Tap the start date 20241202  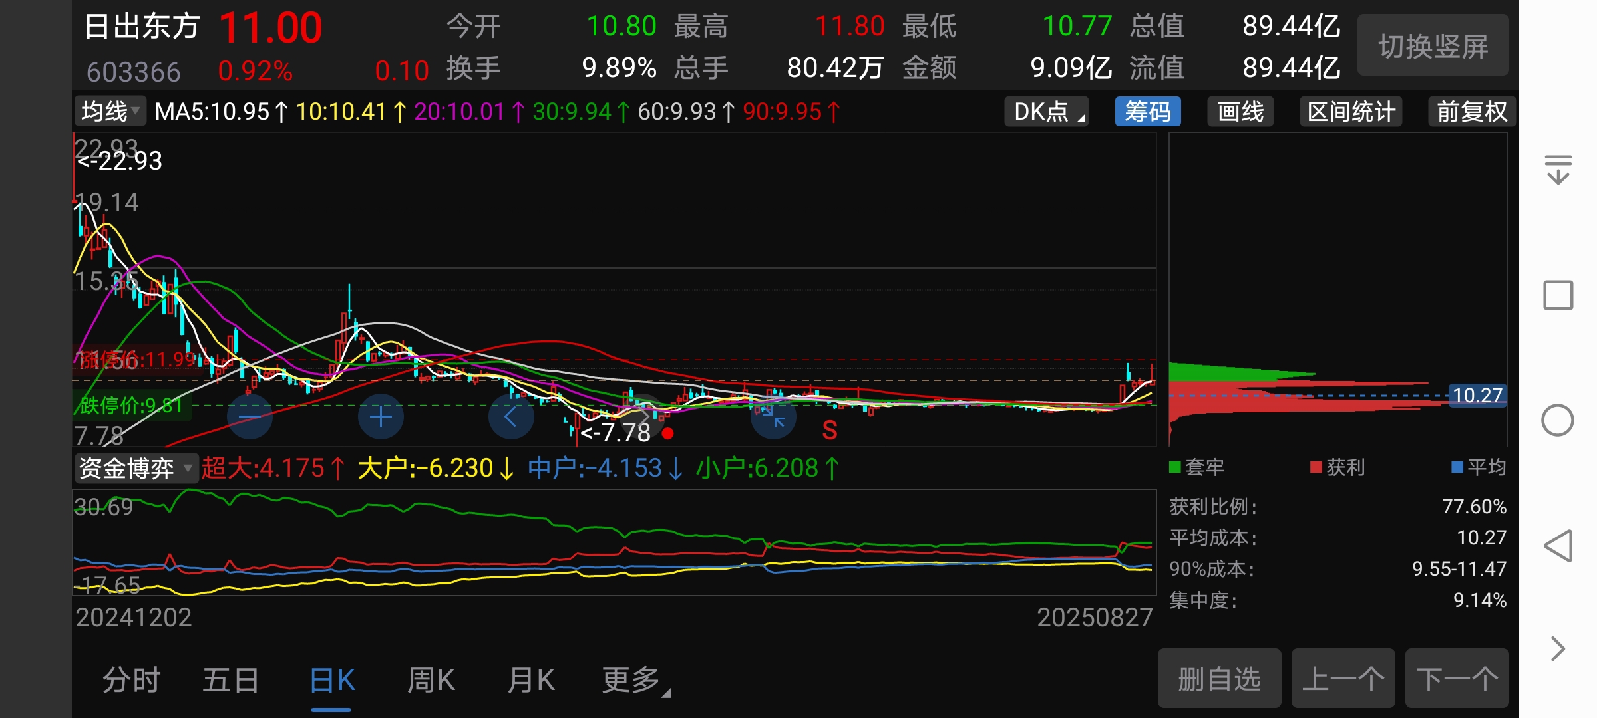(133, 618)
